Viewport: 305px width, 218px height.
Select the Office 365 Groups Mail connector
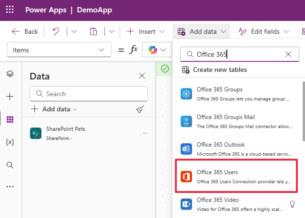pos(236,121)
